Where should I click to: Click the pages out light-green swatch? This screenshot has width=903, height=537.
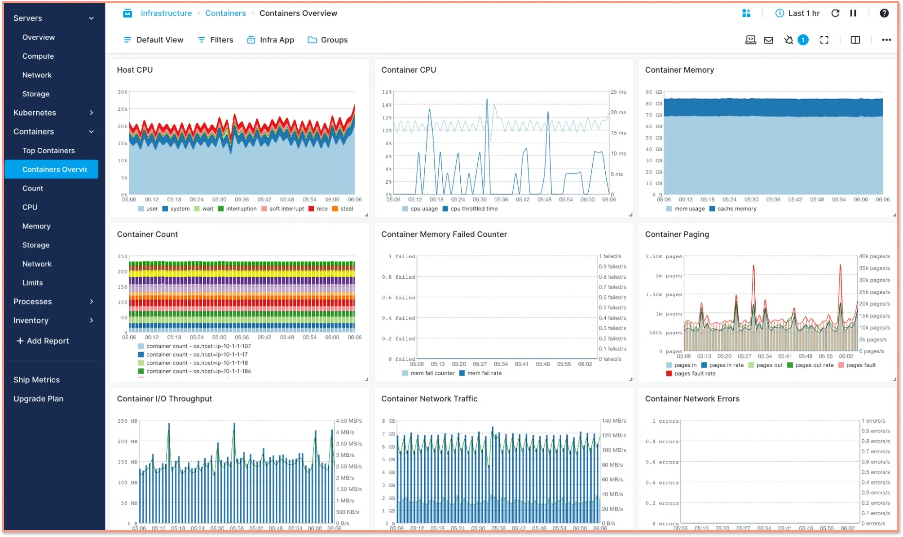tap(751, 365)
